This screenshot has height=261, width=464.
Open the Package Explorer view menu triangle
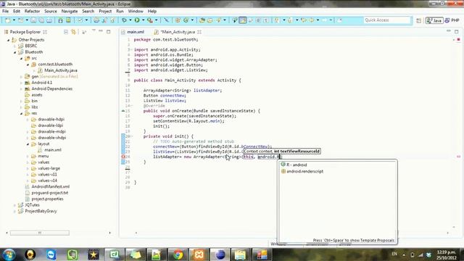pos(94,31)
